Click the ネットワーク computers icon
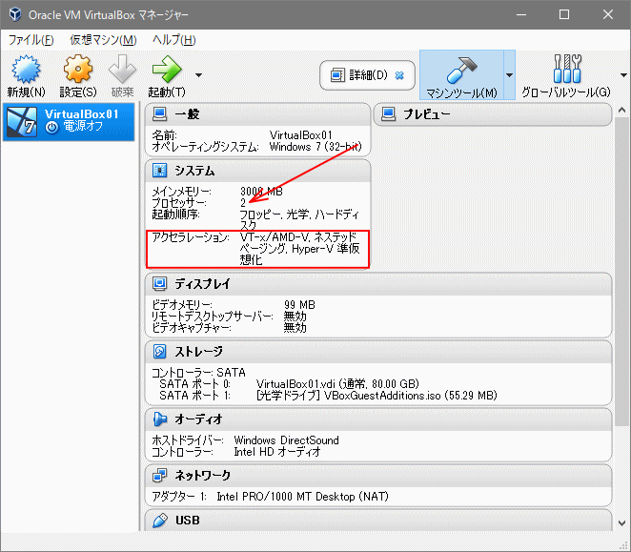 coord(160,476)
